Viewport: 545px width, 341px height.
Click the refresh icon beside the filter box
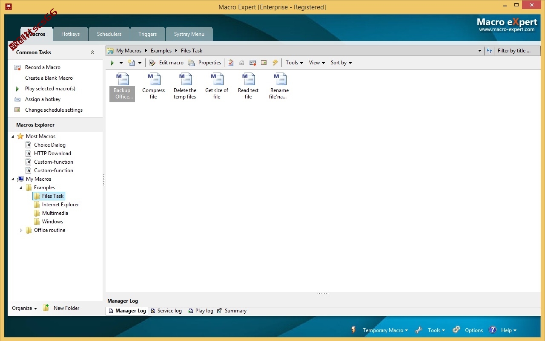(489, 51)
